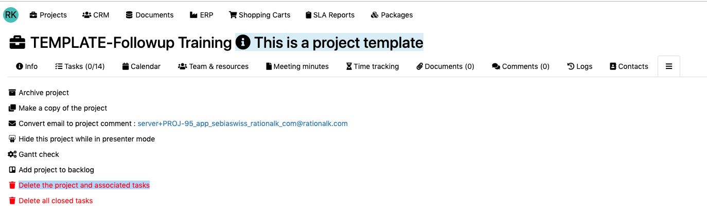Click the copy icon for project duplication
707x214 pixels.
coord(12,108)
